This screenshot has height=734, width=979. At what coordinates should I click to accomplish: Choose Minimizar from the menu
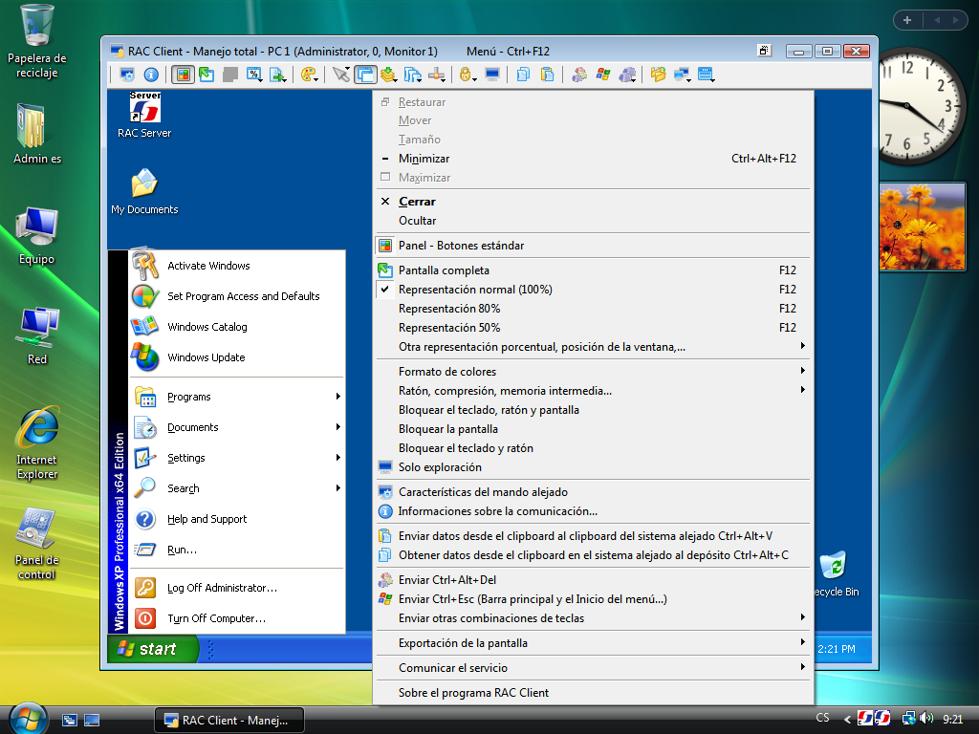(x=593, y=159)
